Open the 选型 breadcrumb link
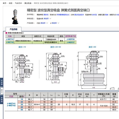This screenshot has width=119, height=119. pyautogui.click(x=10, y=3)
